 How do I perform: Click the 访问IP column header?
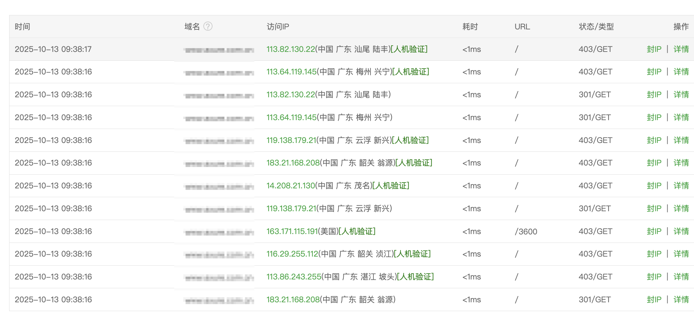click(278, 27)
